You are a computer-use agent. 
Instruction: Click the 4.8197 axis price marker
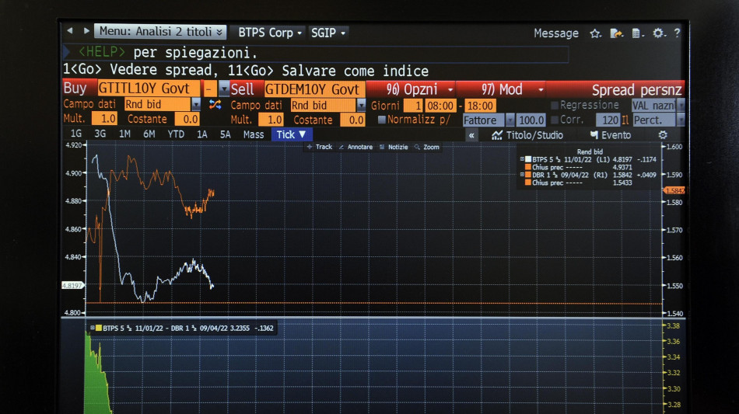click(x=72, y=286)
